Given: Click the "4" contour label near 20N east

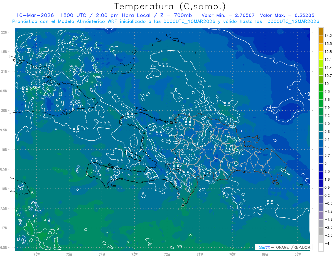Looking at the screenshot, I should (x=270, y=107).
